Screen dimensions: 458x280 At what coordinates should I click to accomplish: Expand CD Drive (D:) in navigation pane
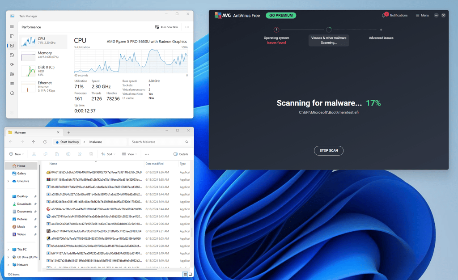point(8,257)
